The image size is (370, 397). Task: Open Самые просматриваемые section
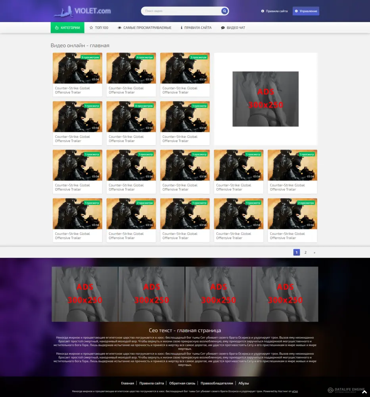click(x=144, y=28)
